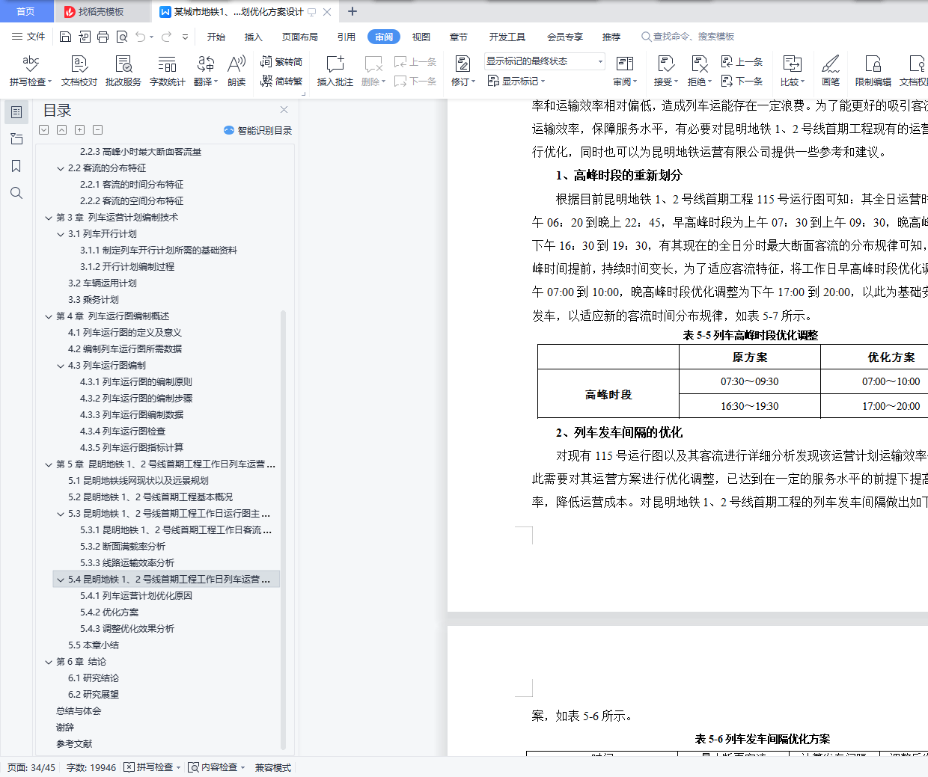Open the 翻译 translate tool

(x=205, y=71)
